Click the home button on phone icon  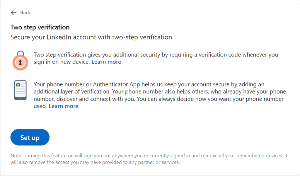(x=20, y=98)
